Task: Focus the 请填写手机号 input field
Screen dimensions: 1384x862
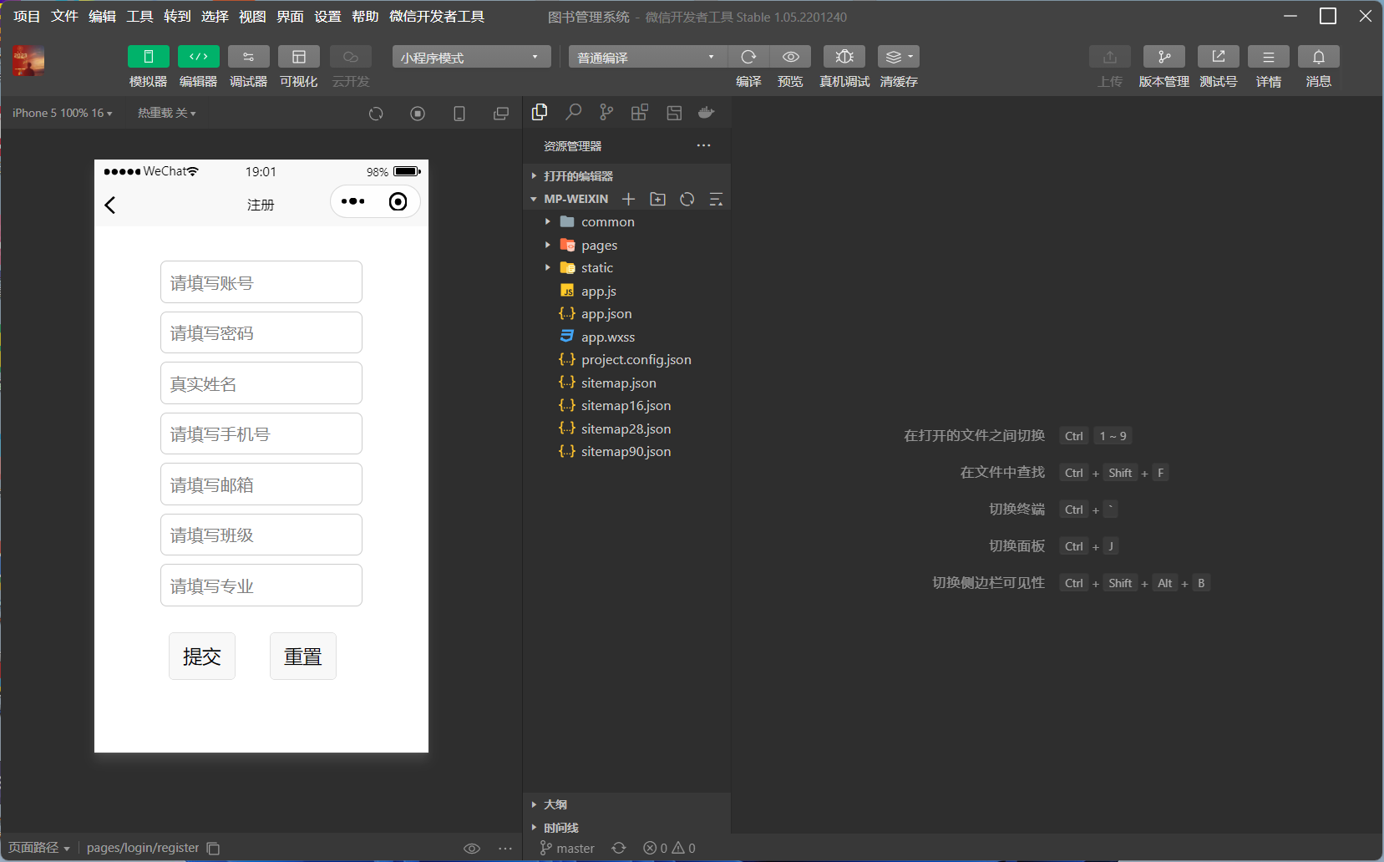Action: tap(261, 434)
